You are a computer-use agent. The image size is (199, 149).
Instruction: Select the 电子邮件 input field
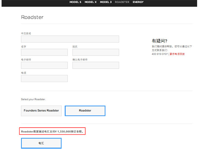[44, 65]
